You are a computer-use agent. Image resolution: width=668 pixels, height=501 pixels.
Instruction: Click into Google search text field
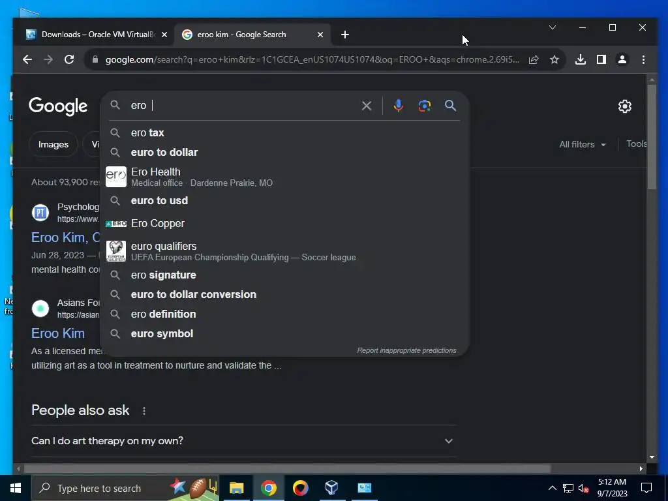point(243,106)
